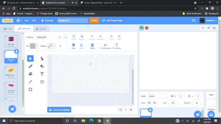Image resolution: width=221 pixels, height=124 pixels.
Task: Click the orange Share button
Action: click(x=94, y=21)
